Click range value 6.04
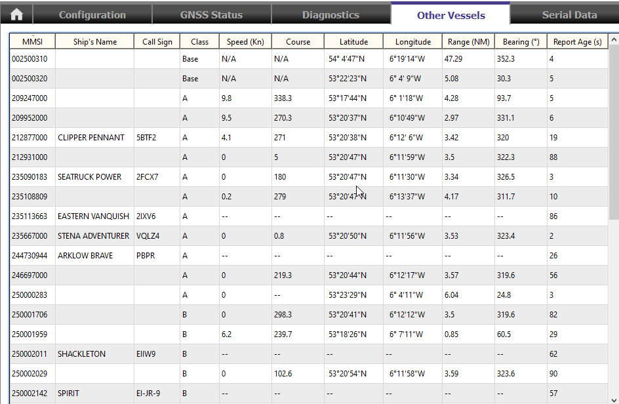The height and width of the screenshot is (404, 619). point(451,295)
